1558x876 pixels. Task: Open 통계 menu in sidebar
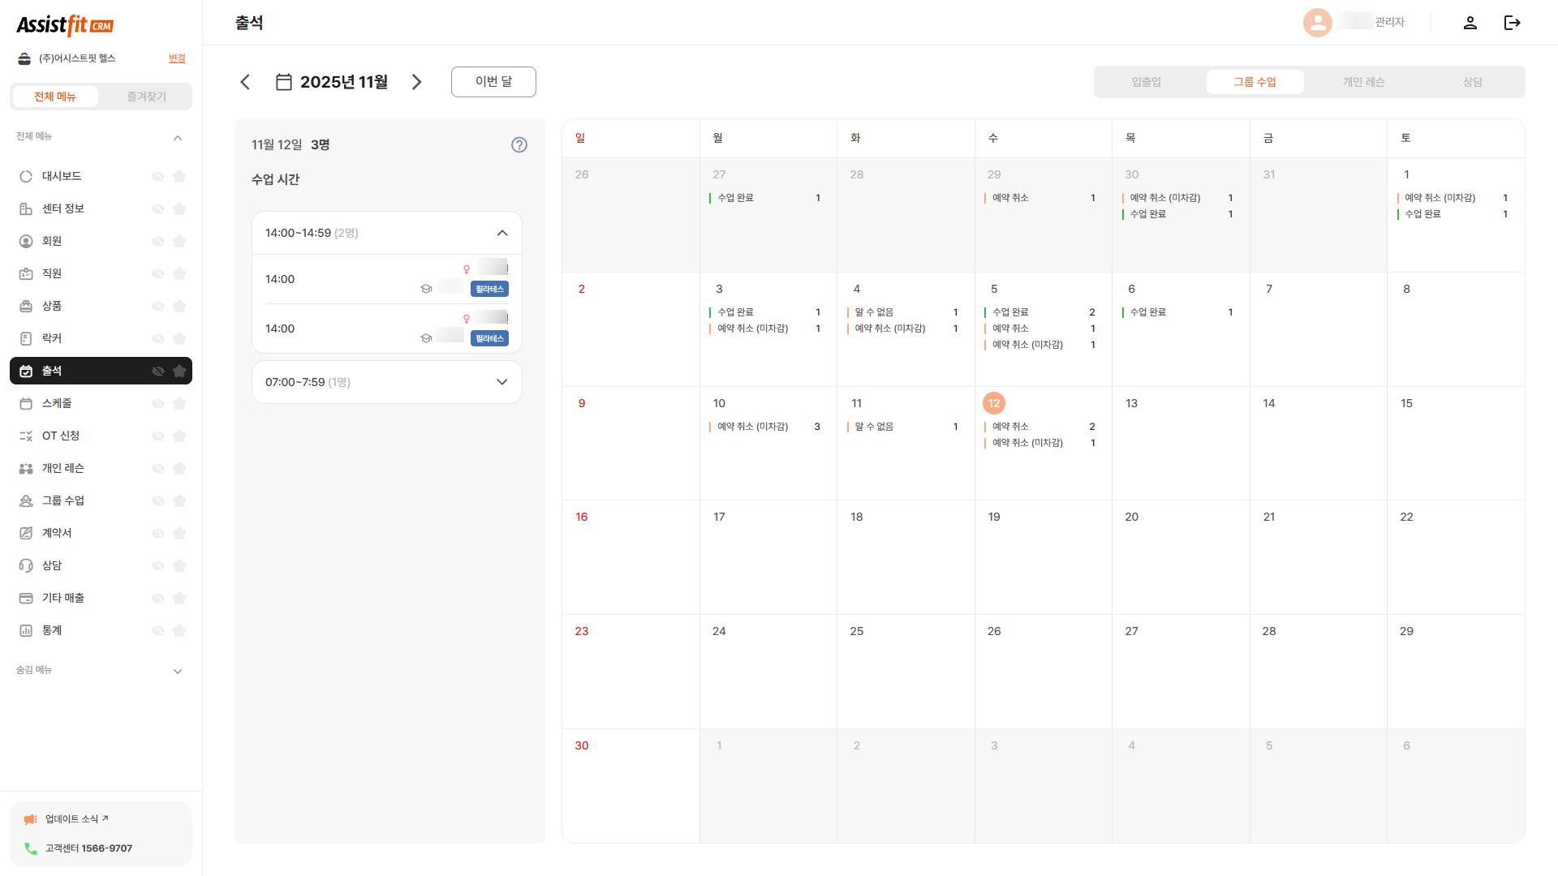52,630
